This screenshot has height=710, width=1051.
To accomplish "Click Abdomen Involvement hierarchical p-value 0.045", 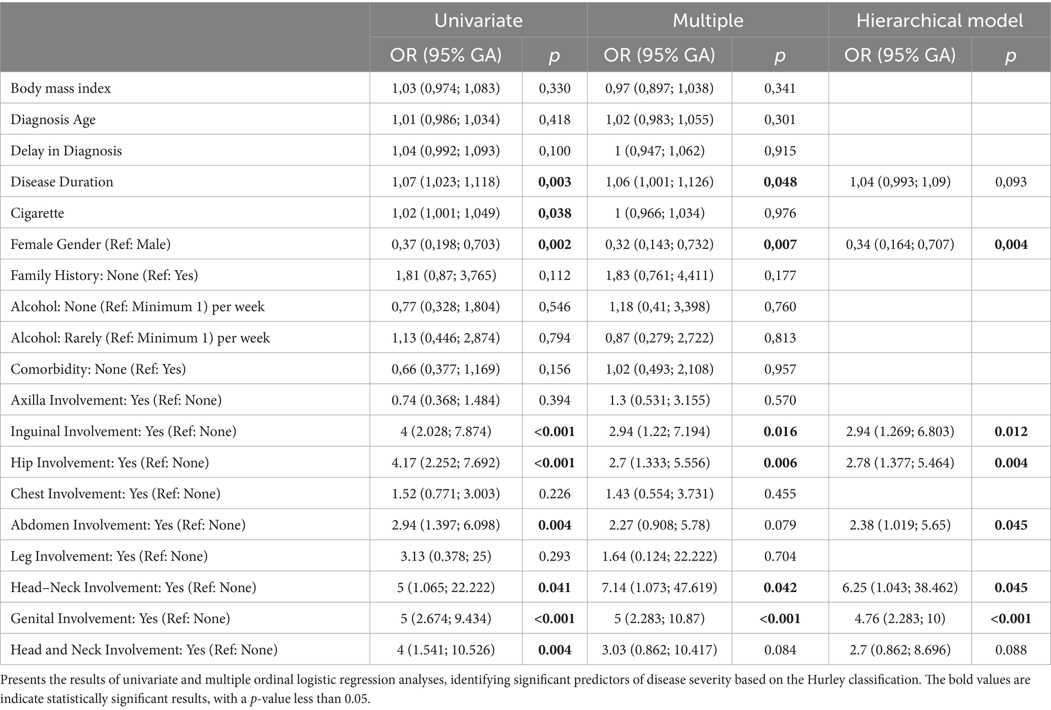I will click(1011, 526).
